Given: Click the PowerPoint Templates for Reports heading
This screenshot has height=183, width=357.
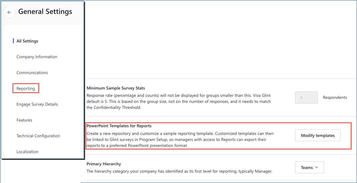Looking at the screenshot, I should coord(119,126).
